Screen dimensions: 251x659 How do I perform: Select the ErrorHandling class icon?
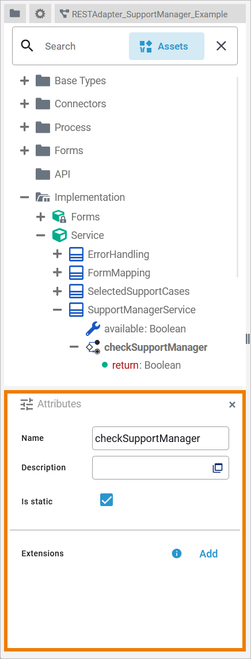(x=76, y=254)
